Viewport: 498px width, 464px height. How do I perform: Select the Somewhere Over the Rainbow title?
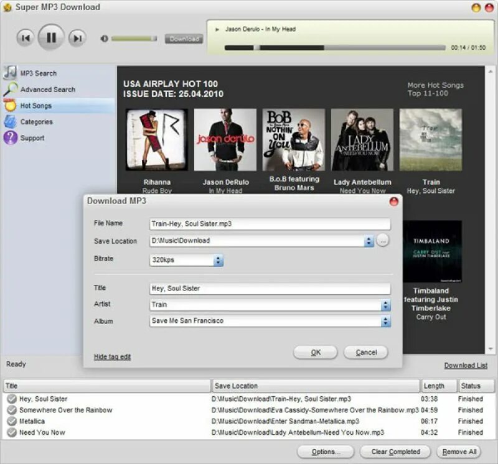(x=66, y=410)
